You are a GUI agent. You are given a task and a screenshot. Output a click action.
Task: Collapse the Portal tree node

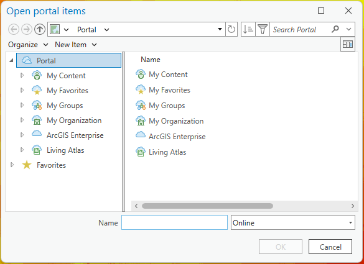tap(11, 61)
